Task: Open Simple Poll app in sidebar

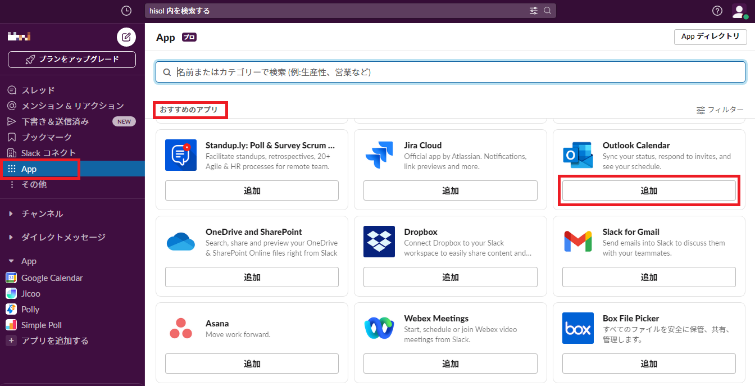Action: (41, 325)
